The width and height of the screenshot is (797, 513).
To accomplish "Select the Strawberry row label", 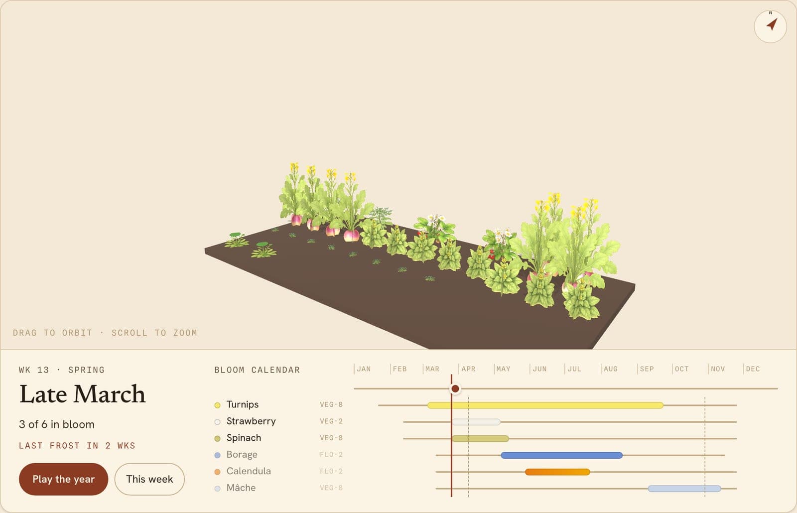I will 251,421.
